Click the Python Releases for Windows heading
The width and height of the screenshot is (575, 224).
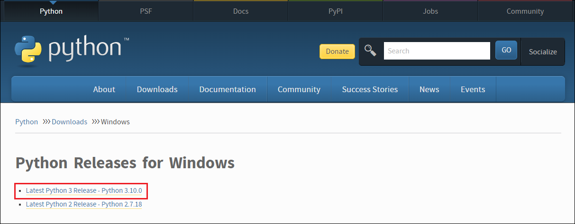click(125, 163)
